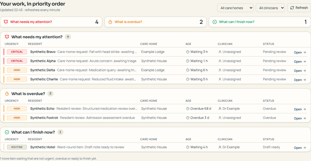Screen dimensions: 311x161
Task: Click Overdue status for Synthetic Echo
Action: tap(269, 109)
